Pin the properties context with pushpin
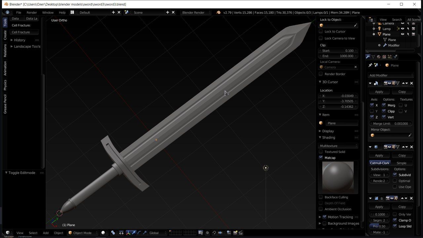The width and height of the screenshot is (423, 238). [x=370, y=65]
